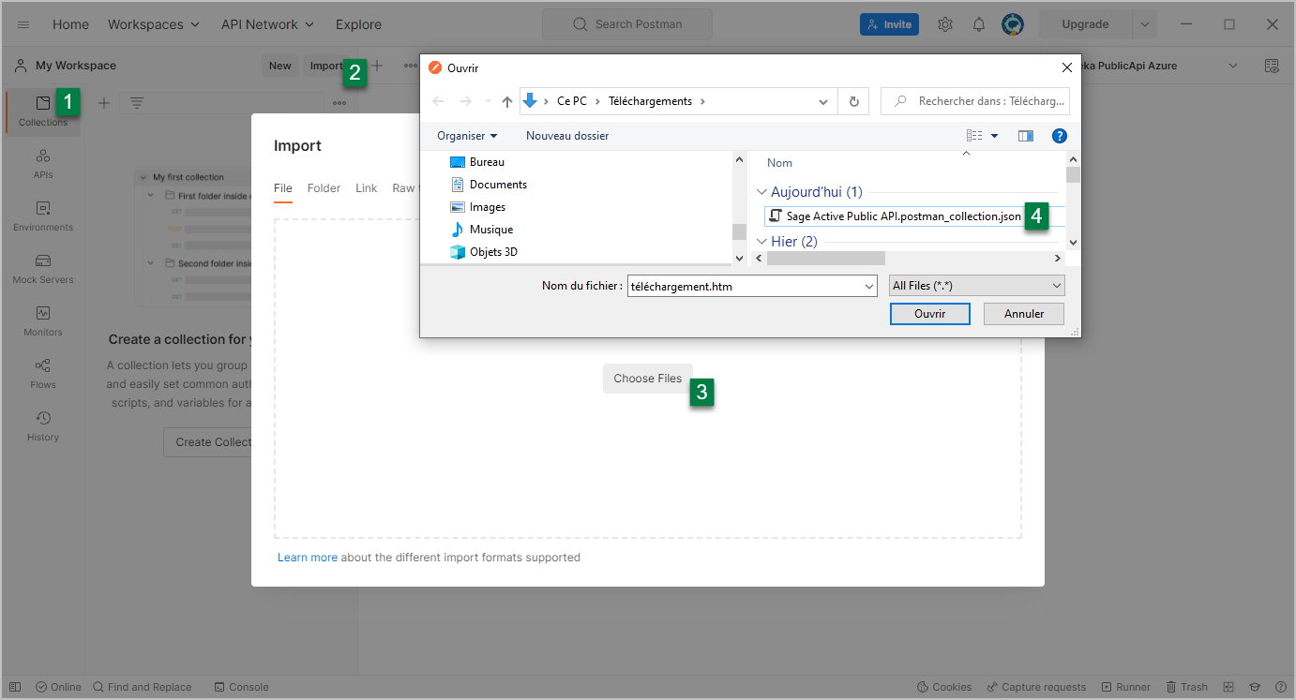This screenshot has width=1296, height=700.
Task: Click Choose Files button
Action: coord(648,379)
